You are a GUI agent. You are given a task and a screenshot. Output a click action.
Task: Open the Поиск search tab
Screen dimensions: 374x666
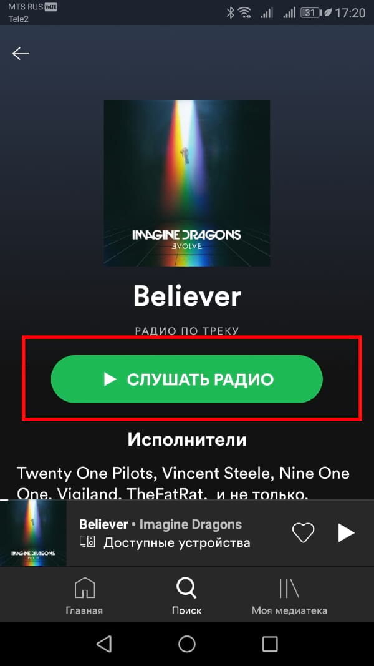tap(186, 596)
